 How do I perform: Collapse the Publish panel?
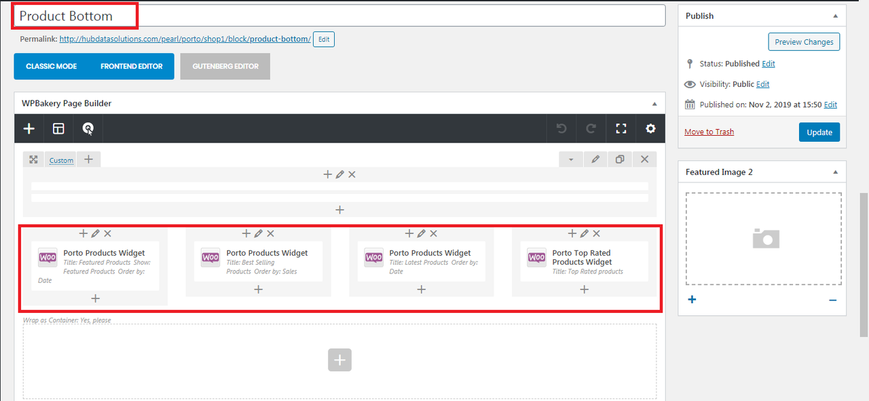pyautogui.click(x=834, y=16)
